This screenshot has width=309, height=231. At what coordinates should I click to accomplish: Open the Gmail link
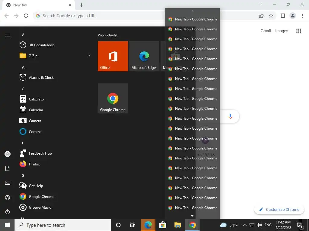(x=266, y=31)
